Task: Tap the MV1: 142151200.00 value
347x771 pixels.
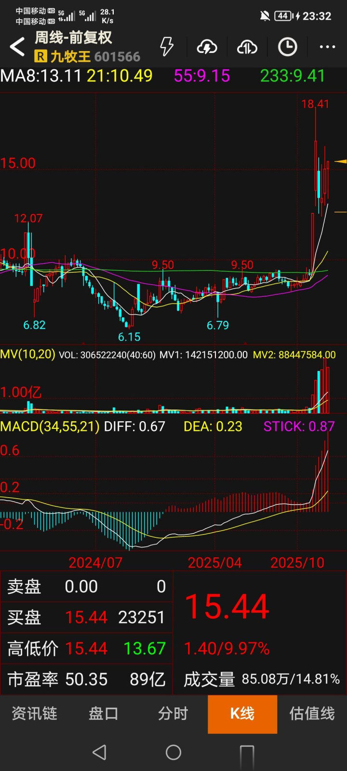Action: click(x=203, y=355)
